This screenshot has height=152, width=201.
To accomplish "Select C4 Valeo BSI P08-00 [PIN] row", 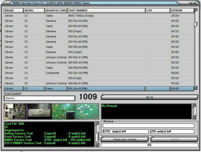I will pyautogui.click(x=99, y=68).
